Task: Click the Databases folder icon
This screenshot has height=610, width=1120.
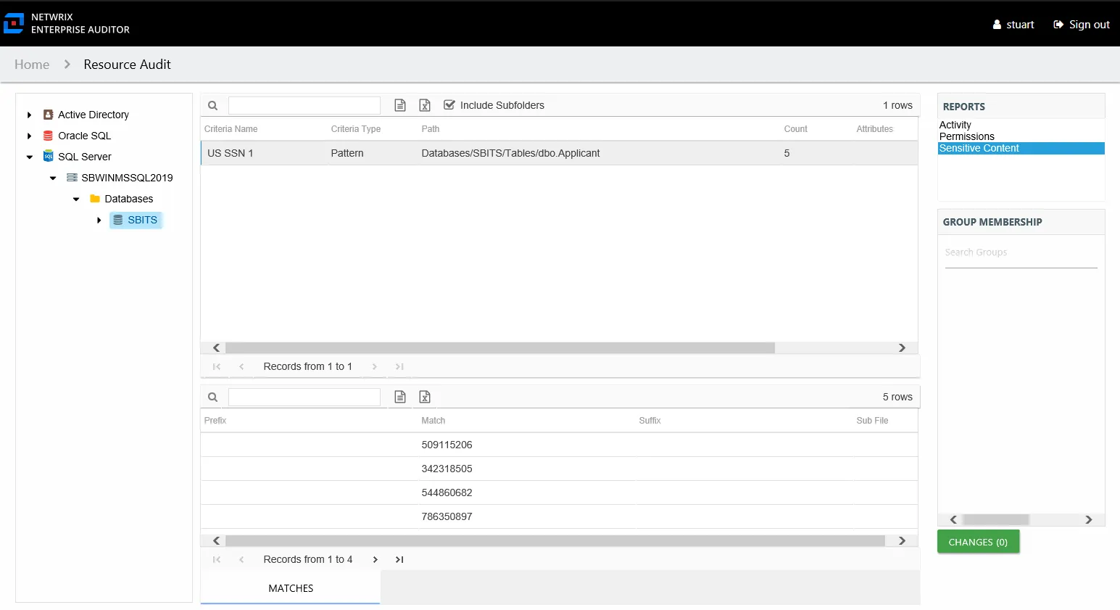Action: (x=95, y=199)
